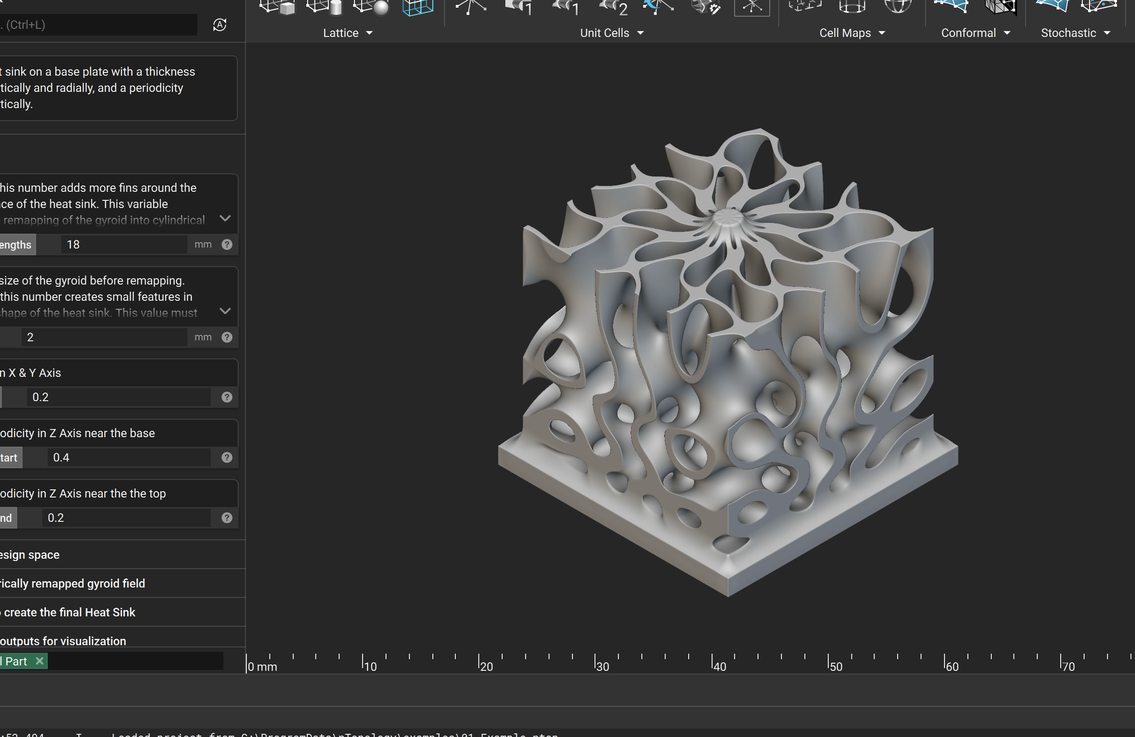This screenshot has width=1135, height=737.
Task: Remove the Part tag with its X
Action: click(40, 661)
